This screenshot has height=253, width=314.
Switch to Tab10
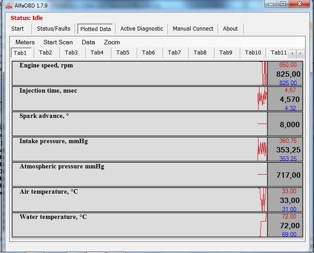(253, 53)
